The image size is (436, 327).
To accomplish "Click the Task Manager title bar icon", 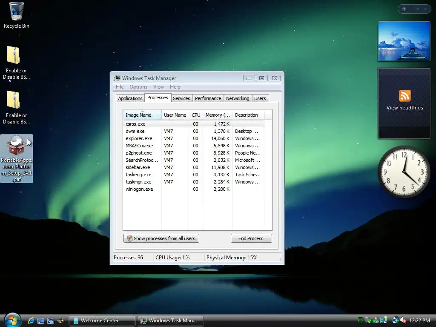I will click(117, 78).
